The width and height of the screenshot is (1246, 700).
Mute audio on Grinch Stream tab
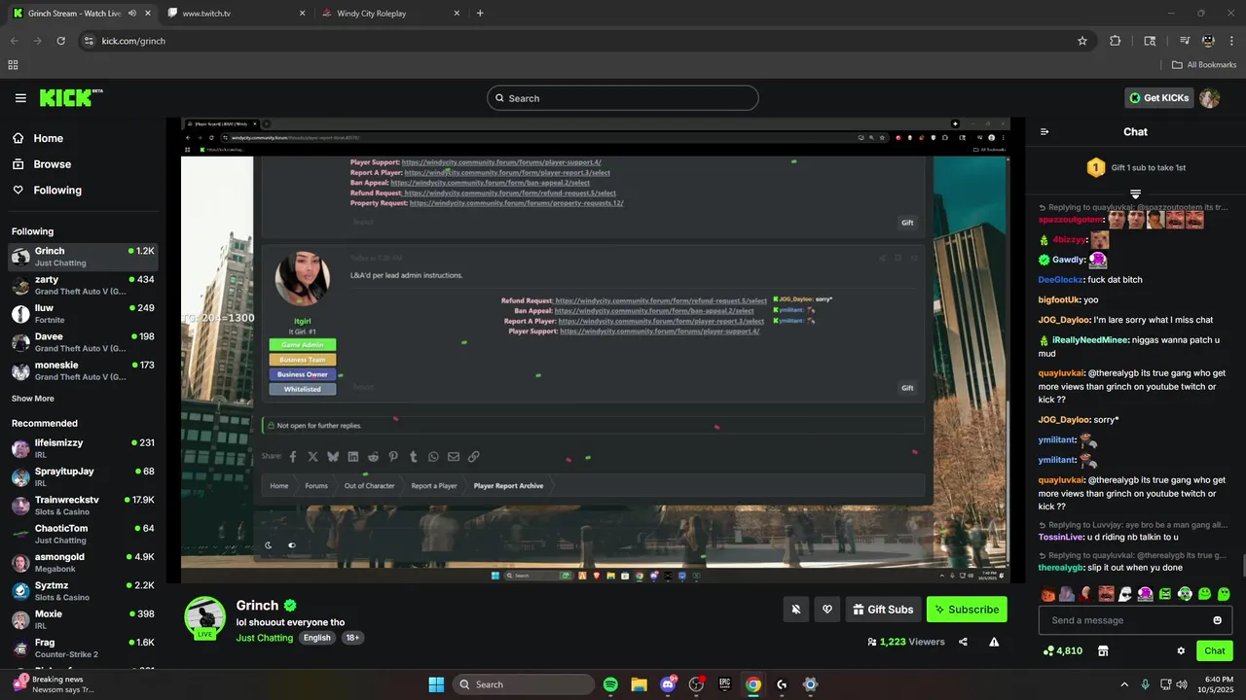(x=131, y=14)
